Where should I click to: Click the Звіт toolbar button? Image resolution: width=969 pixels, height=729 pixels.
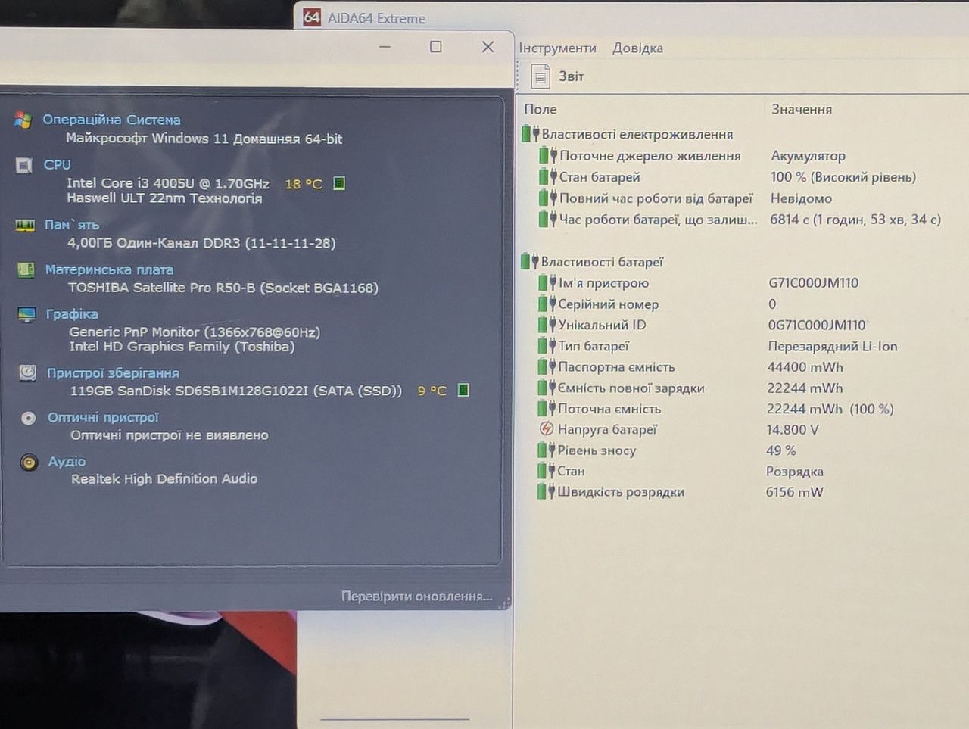click(558, 76)
